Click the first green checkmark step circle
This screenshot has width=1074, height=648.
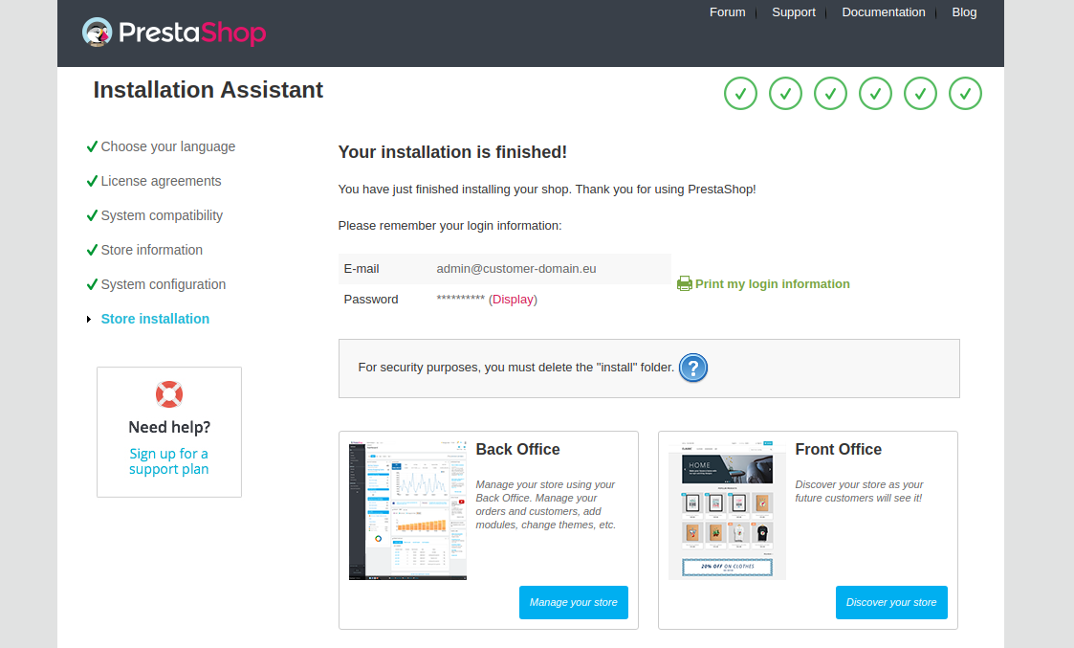[740, 94]
